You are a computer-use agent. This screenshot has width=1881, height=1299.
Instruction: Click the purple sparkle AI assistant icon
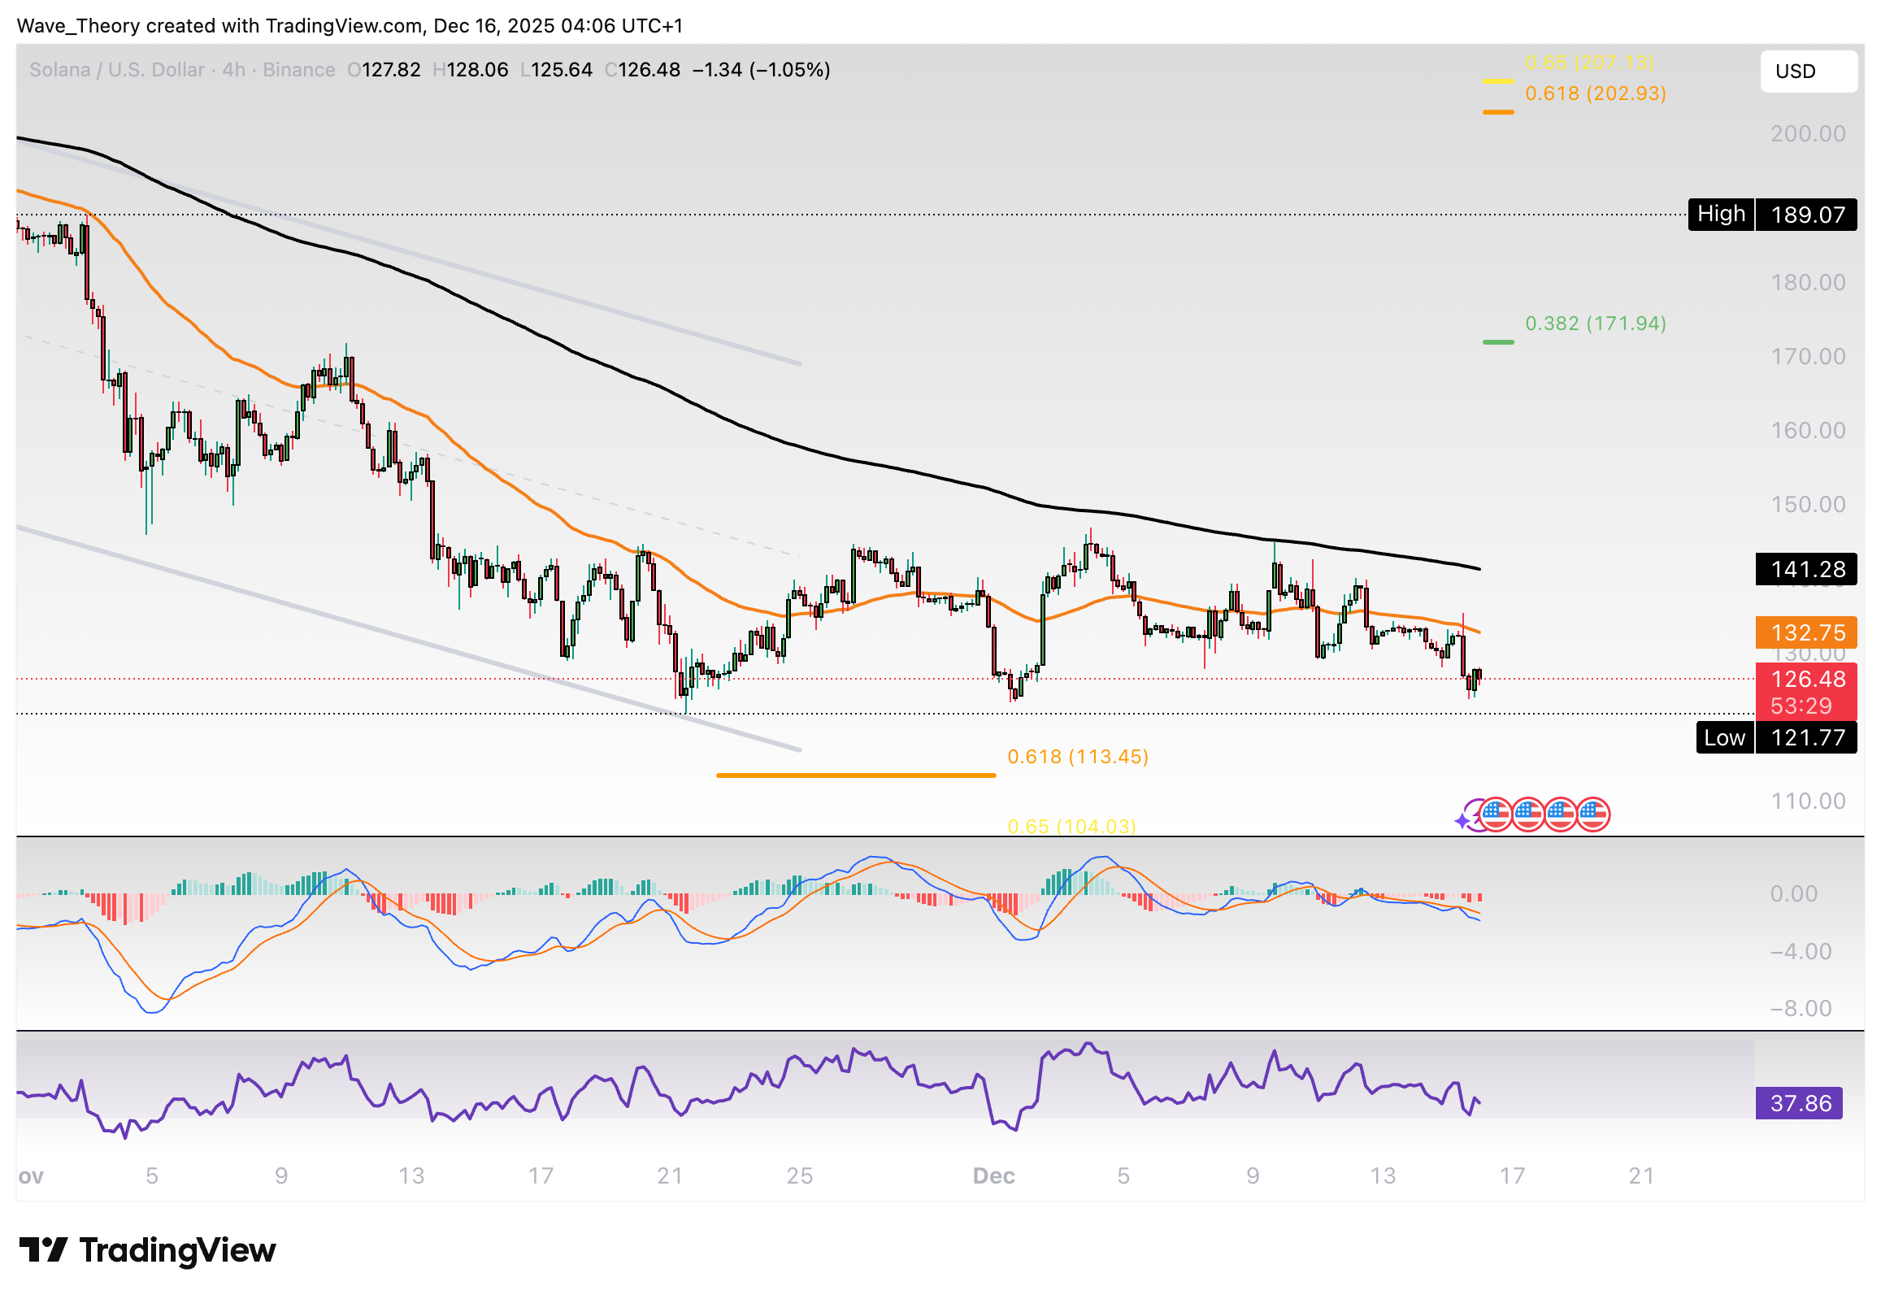point(1462,819)
